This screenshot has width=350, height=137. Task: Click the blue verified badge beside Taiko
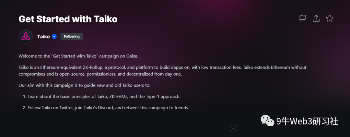[54, 37]
